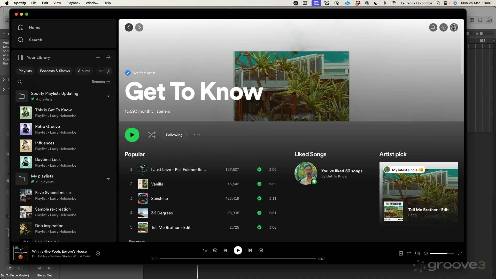
Task: Click the volume slider
Action: coord(441,253)
